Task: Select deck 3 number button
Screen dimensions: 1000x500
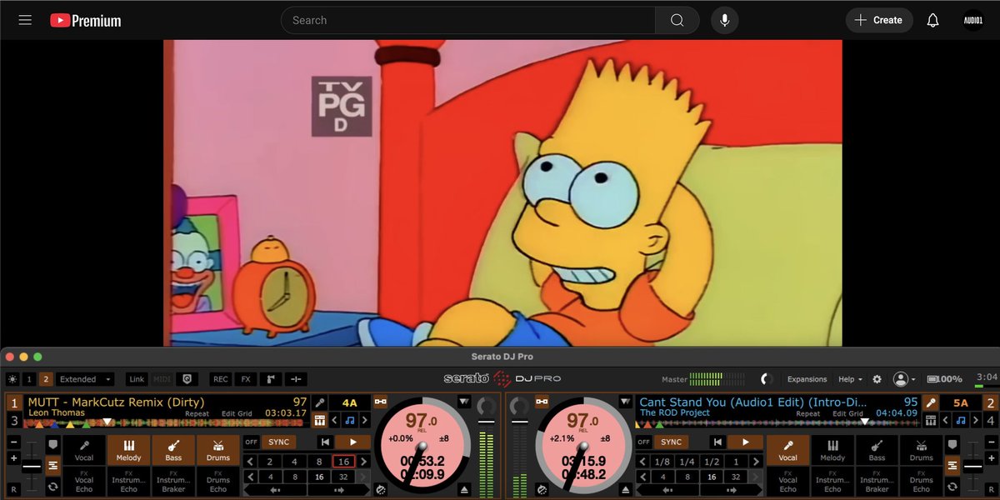Action: pyautogui.click(x=14, y=420)
